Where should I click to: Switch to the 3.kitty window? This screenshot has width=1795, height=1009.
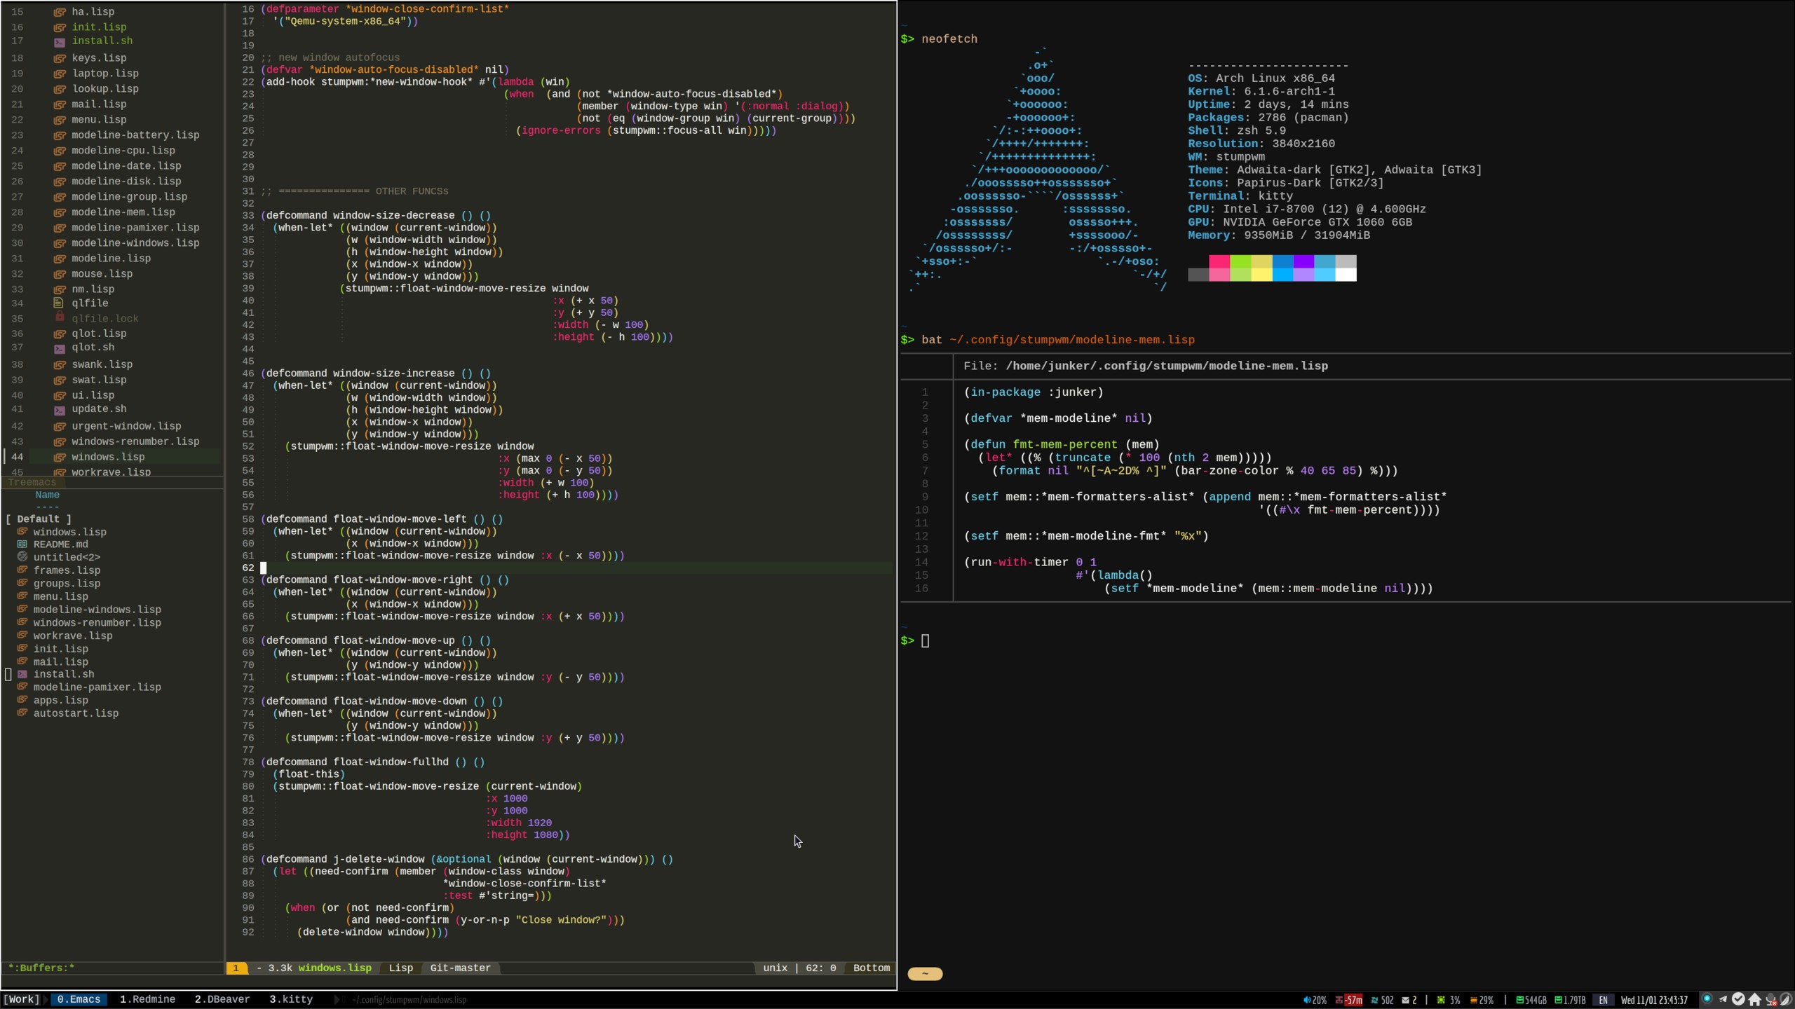tap(290, 999)
